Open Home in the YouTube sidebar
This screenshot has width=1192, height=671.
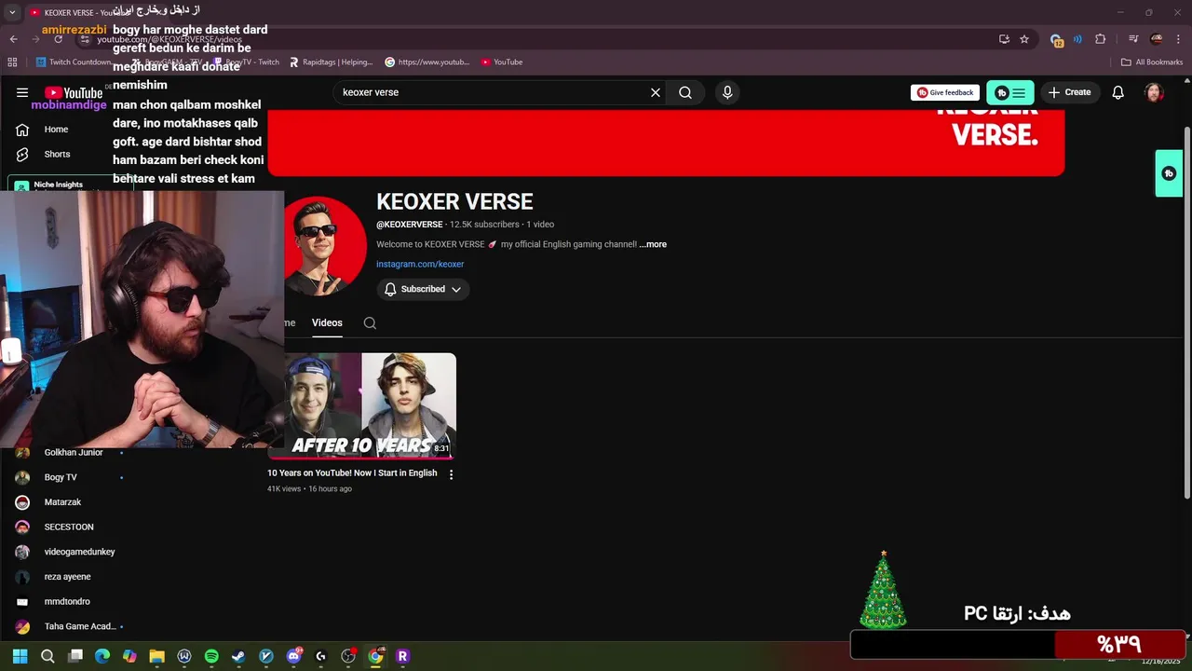[x=56, y=130]
